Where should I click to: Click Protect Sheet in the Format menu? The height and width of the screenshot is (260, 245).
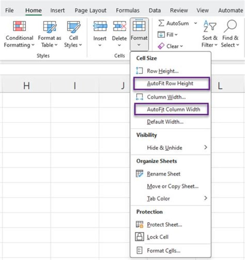click(164, 225)
